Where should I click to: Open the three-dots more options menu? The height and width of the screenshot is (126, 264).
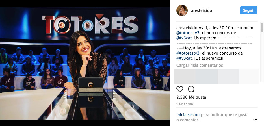coord(255,120)
